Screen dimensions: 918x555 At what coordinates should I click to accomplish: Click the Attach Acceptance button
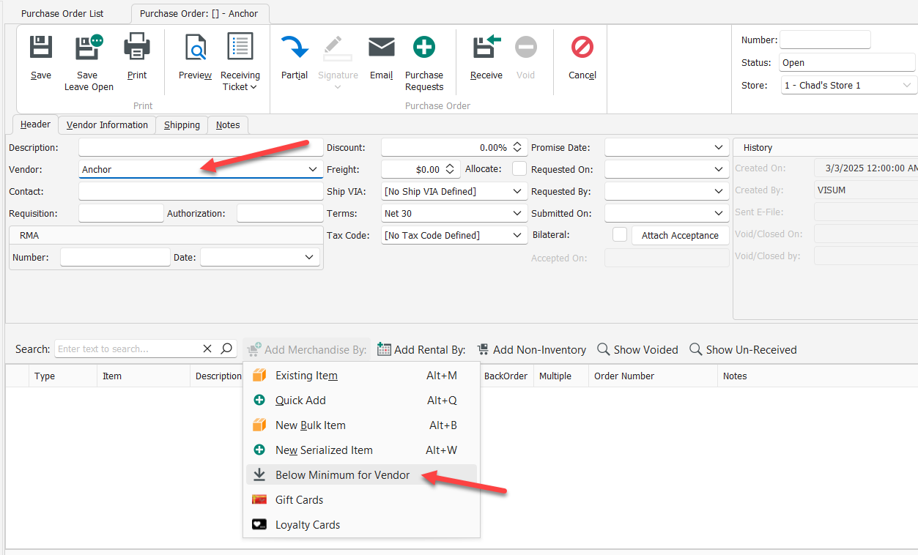coord(680,235)
